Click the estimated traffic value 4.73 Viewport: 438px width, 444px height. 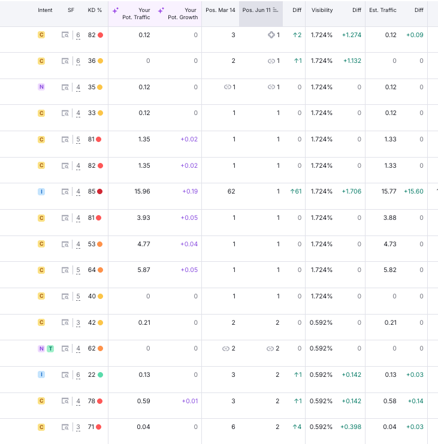(x=390, y=244)
